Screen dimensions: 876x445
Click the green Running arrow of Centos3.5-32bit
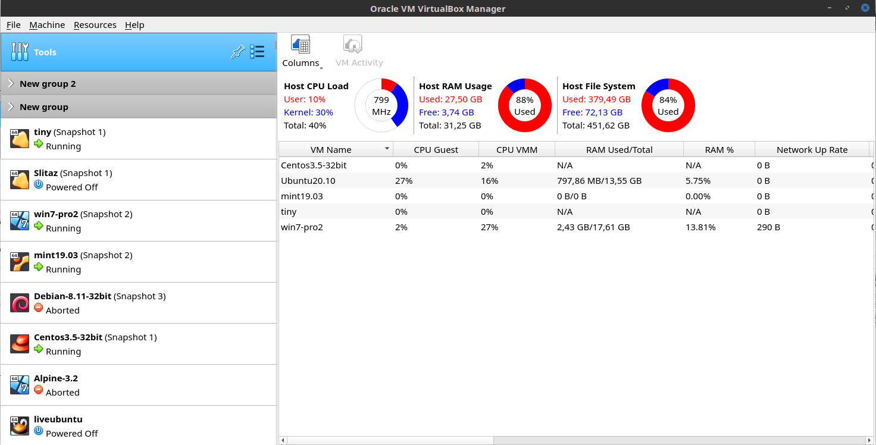click(x=39, y=349)
